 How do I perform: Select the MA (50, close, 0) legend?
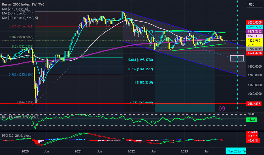[x=14, y=13]
